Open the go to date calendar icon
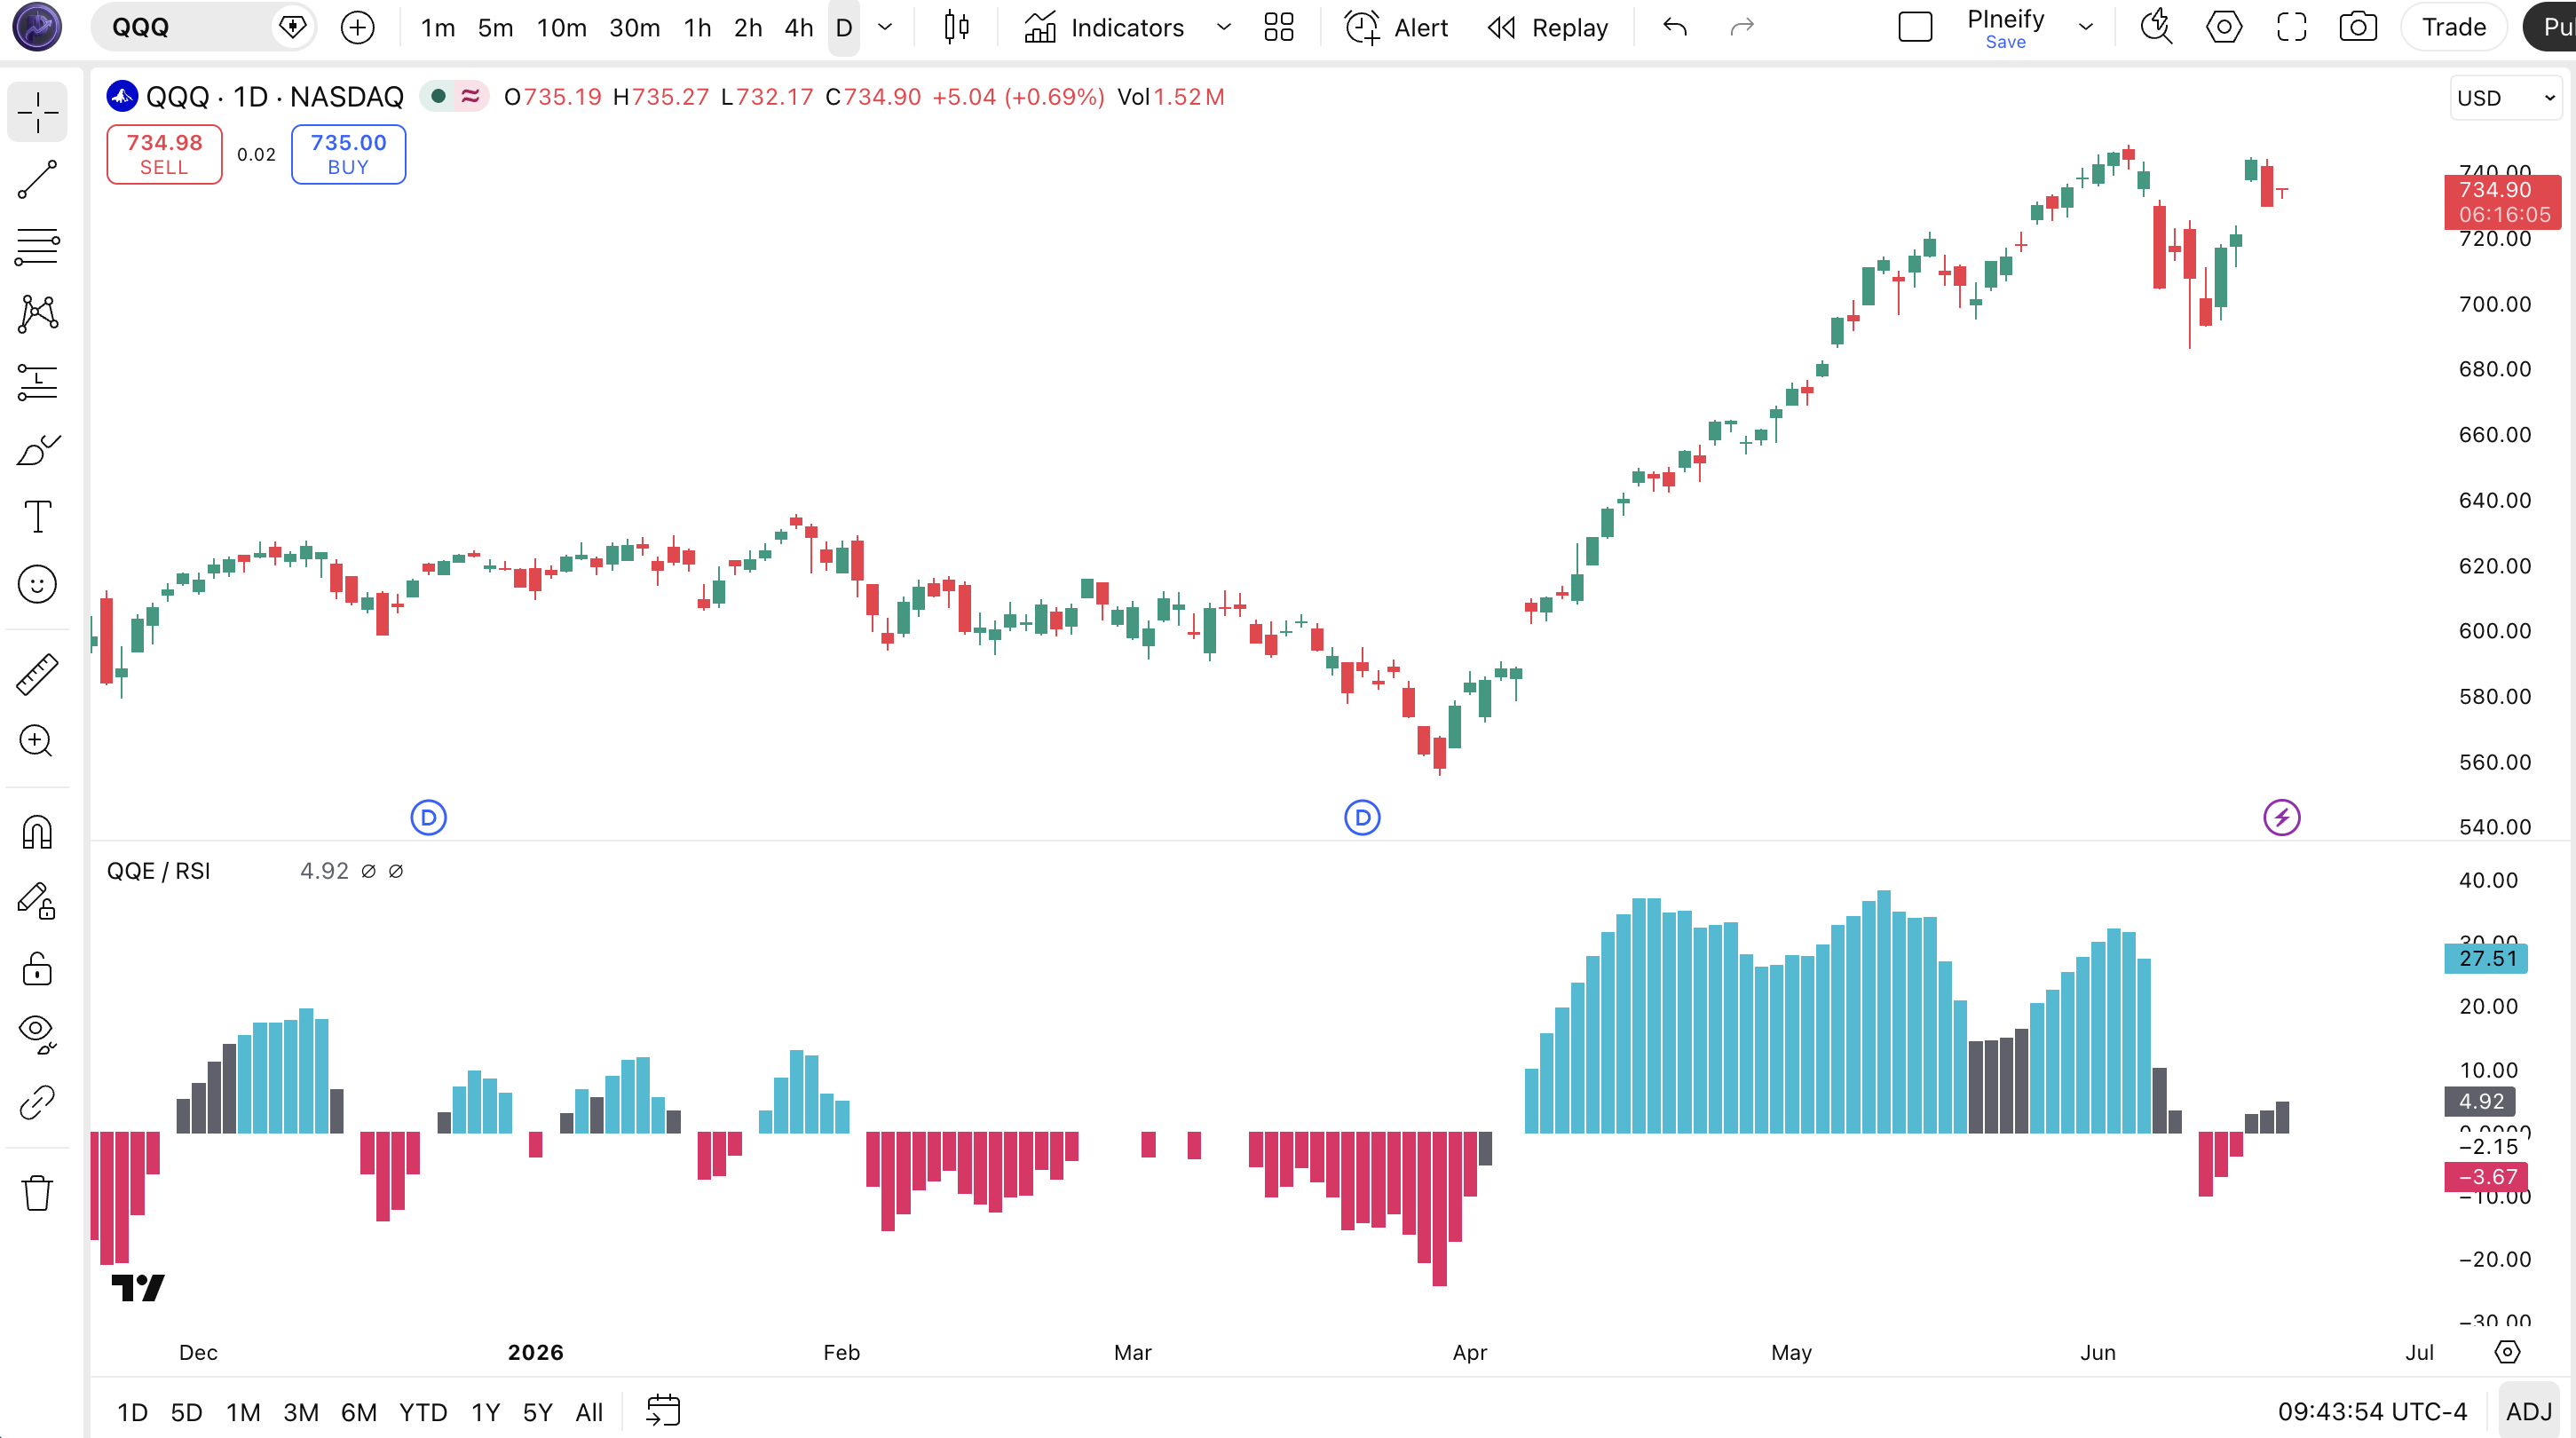 [663, 1411]
